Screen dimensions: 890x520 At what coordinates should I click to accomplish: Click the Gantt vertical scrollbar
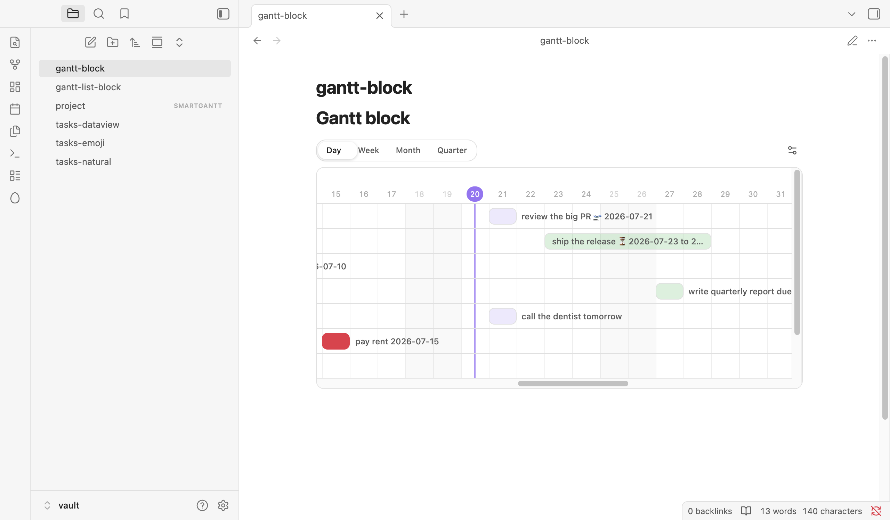point(797,252)
